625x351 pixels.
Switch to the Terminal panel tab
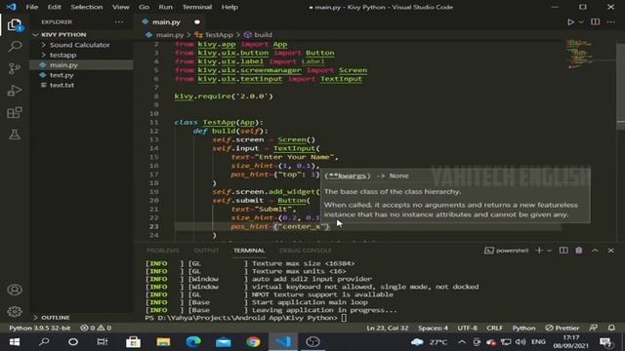249,251
